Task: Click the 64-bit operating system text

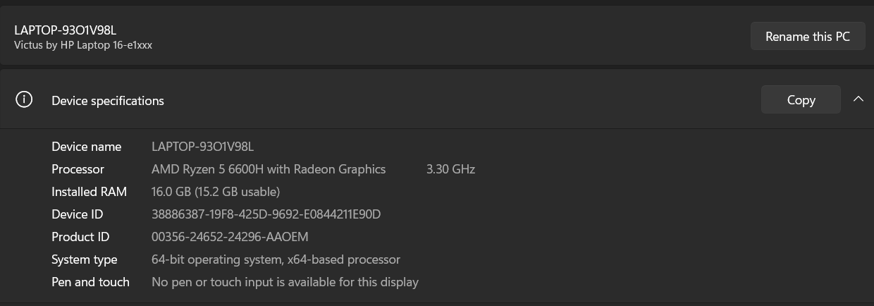Action: pyautogui.click(x=276, y=259)
